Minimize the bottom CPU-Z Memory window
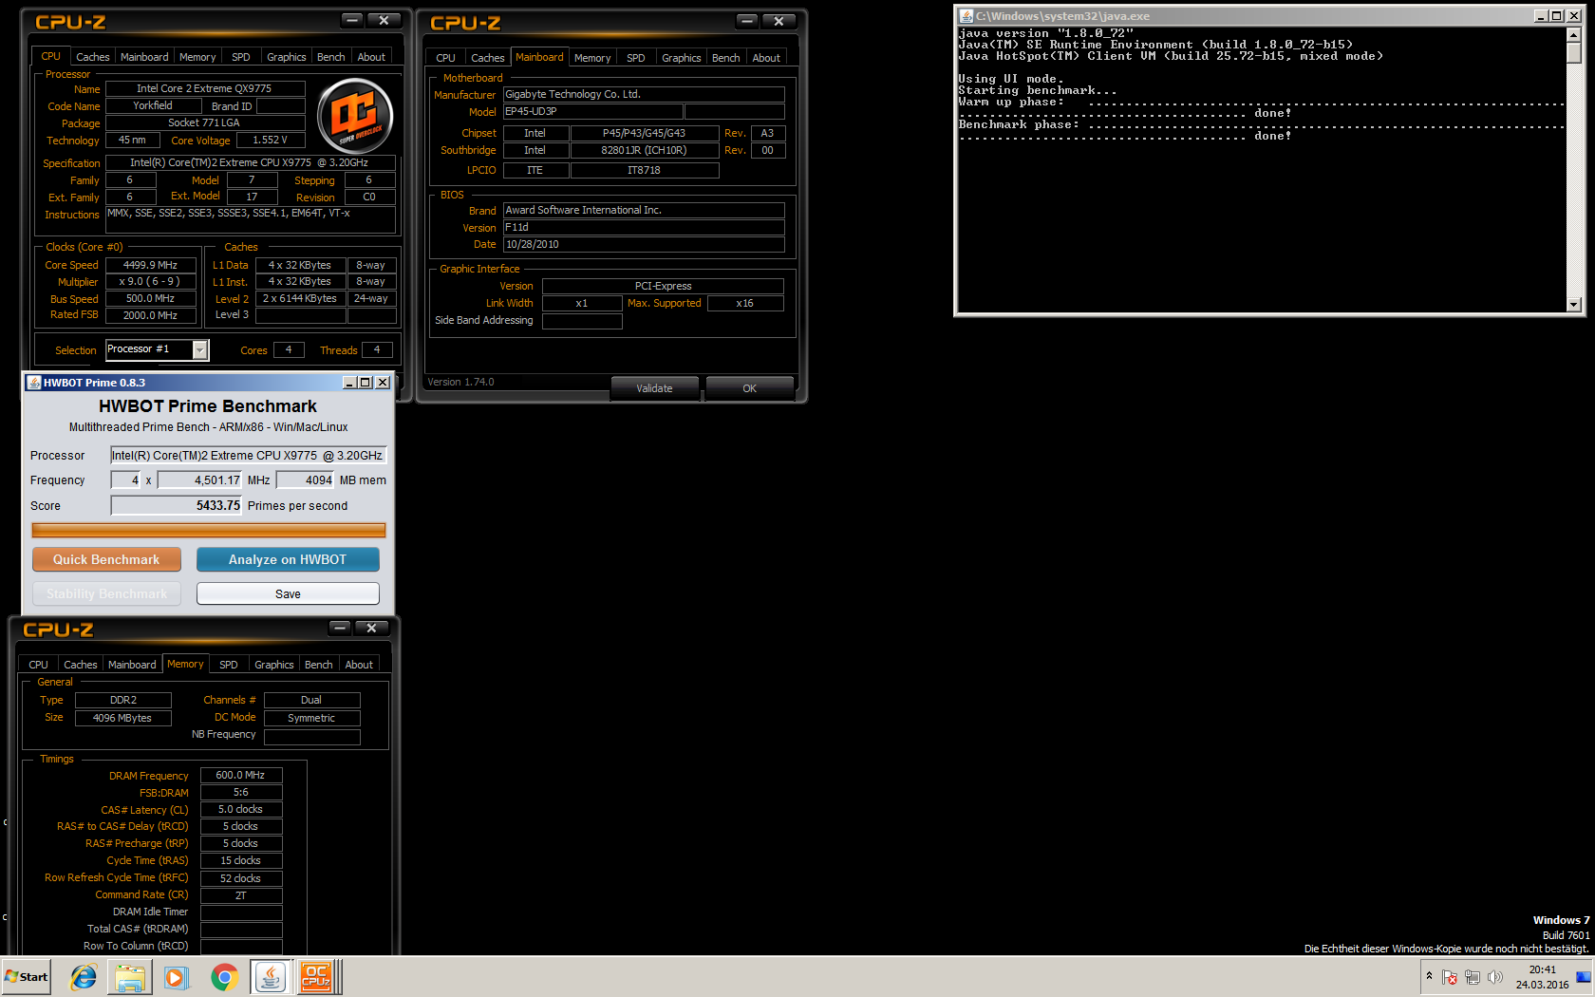 [340, 628]
